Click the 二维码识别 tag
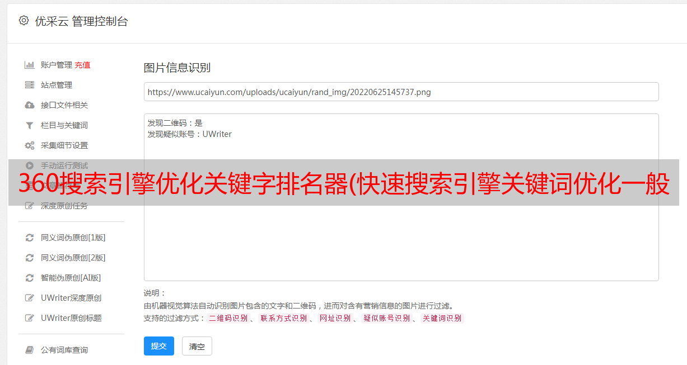Viewport: 687px width, 365px height. click(x=228, y=318)
